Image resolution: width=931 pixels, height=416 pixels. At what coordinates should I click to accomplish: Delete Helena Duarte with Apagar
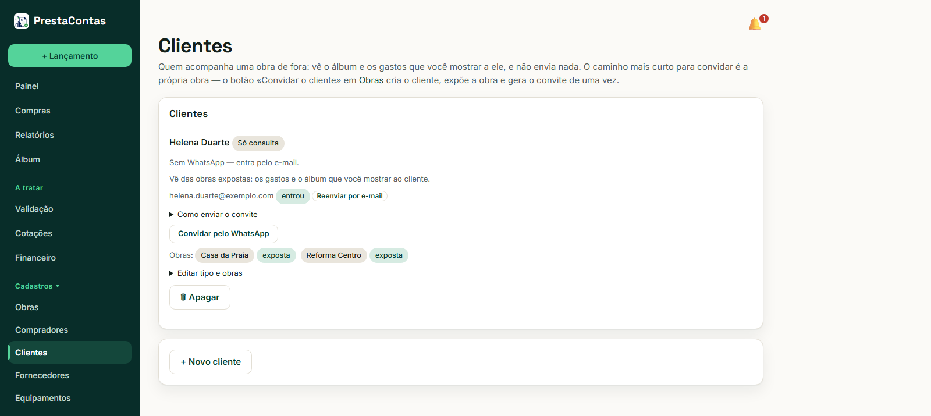[200, 297]
